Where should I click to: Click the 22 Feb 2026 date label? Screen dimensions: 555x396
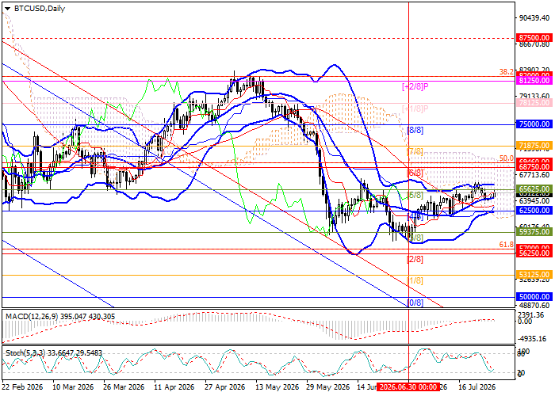point(23,386)
